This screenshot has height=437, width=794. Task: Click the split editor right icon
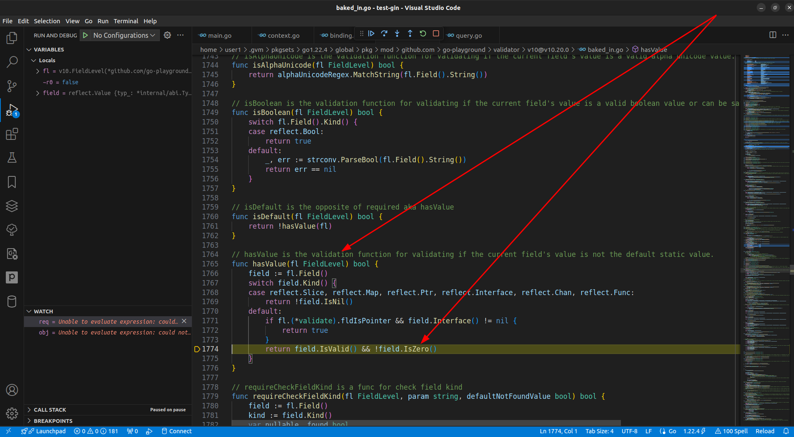pyautogui.click(x=773, y=35)
